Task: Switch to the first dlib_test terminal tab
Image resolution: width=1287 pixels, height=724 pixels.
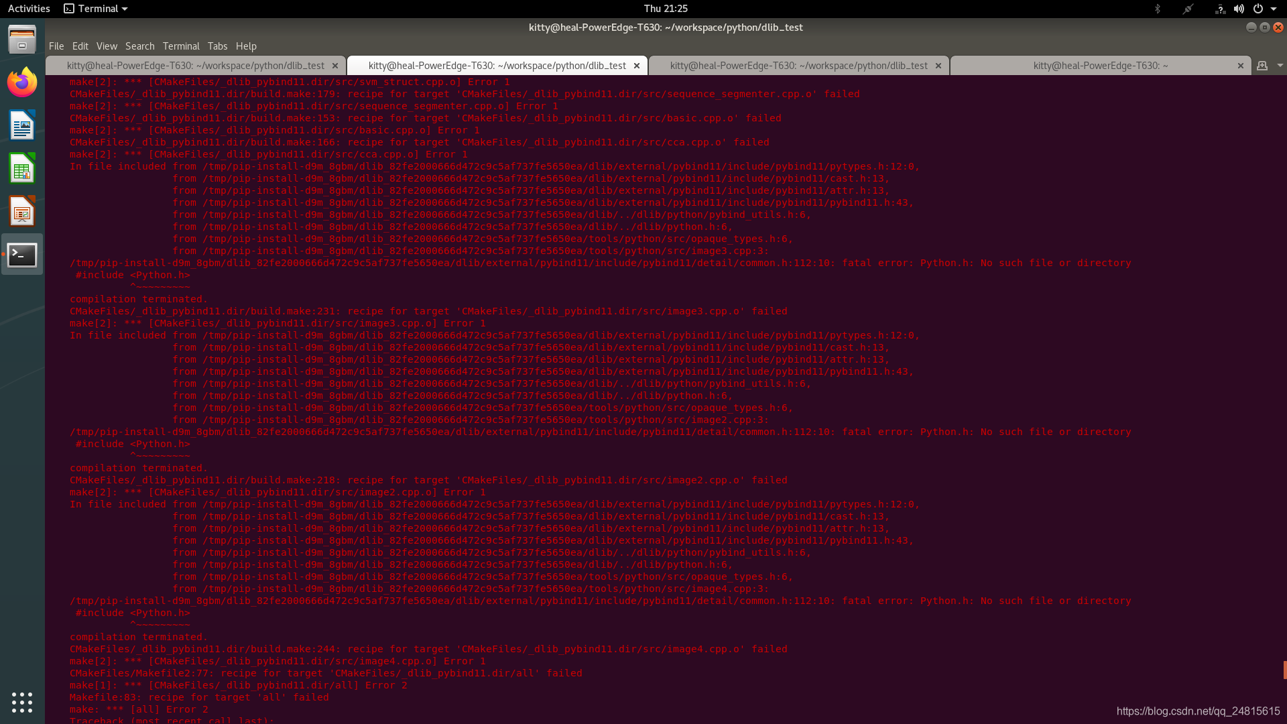Action: point(195,66)
